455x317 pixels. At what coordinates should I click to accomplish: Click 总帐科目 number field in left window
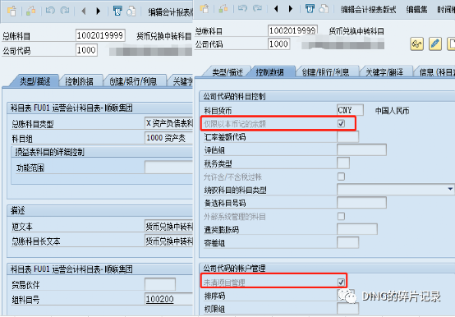[100, 35]
